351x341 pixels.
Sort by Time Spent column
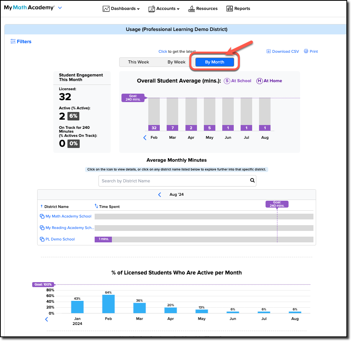pos(107,206)
